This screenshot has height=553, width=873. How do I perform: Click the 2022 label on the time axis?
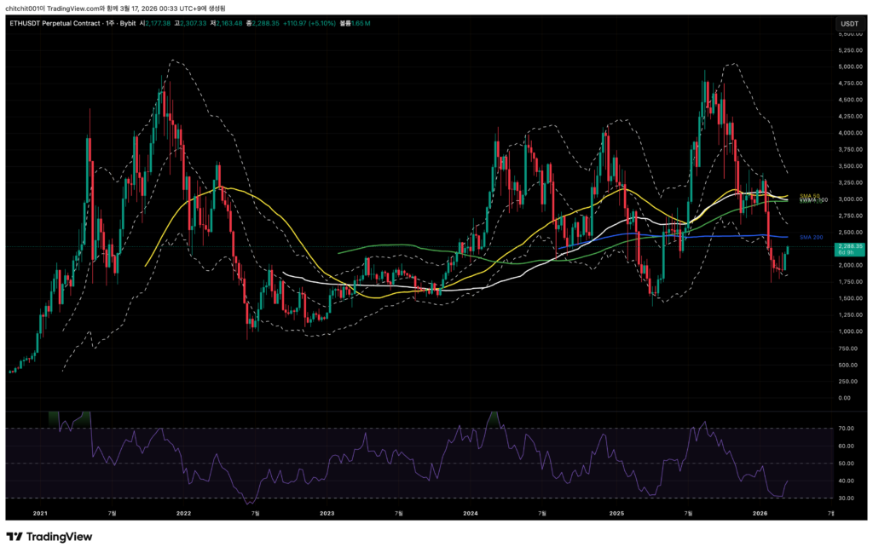[x=182, y=514]
